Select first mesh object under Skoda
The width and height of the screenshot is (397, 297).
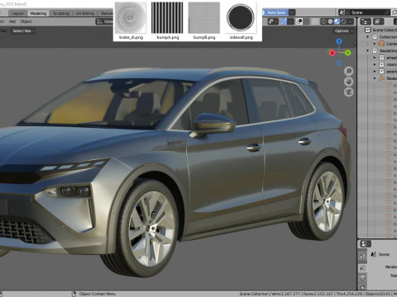pyautogui.click(x=390, y=85)
